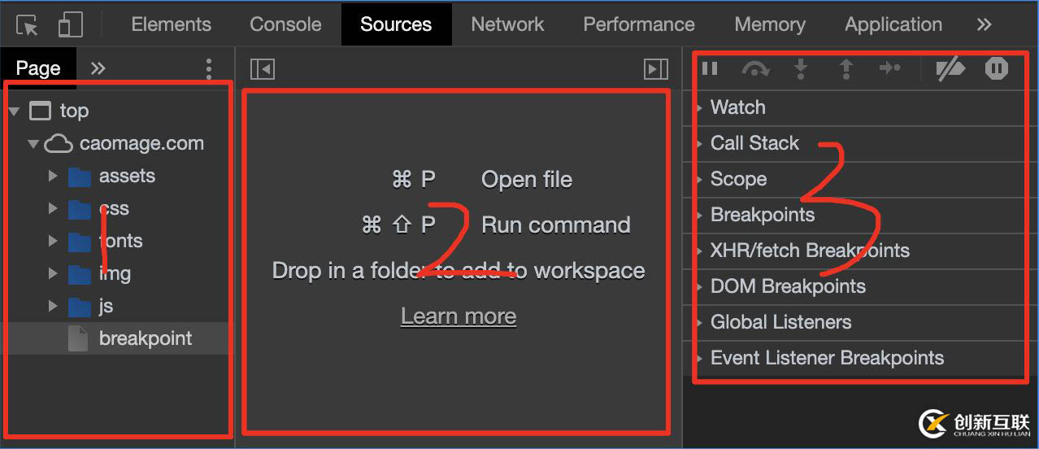
Task: Click the inspect element selector icon
Action: tap(28, 25)
